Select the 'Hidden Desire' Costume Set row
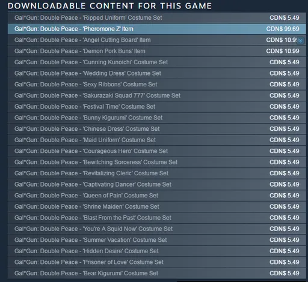This screenshot has height=282, width=308. [157, 251]
